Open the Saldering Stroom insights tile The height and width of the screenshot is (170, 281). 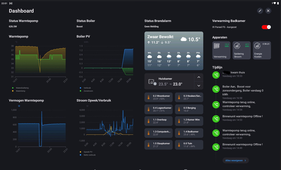tap(241, 50)
